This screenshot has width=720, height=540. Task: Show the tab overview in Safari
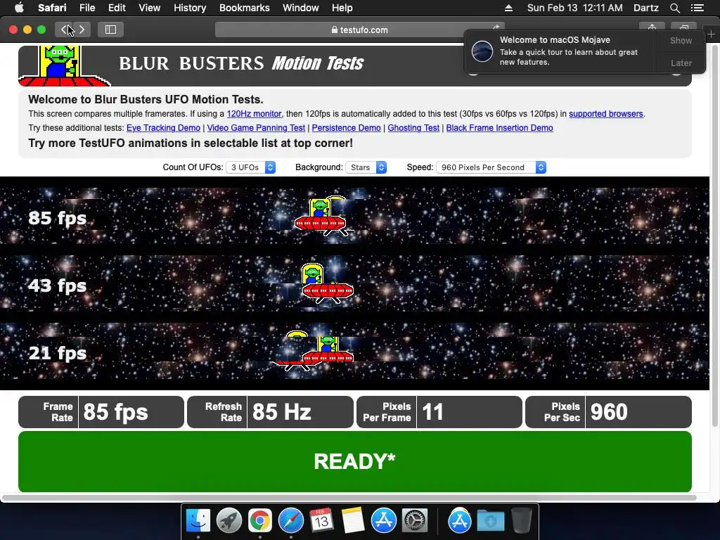pyautogui.click(x=683, y=28)
